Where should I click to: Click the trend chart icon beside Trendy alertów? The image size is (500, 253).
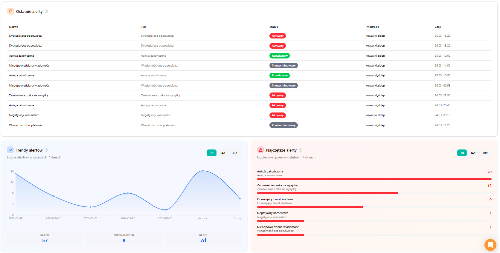click(10, 150)
